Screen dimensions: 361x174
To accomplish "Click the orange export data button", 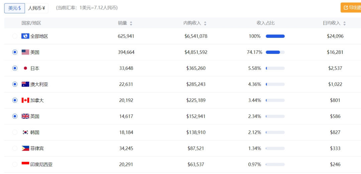I will pos(351,8).
